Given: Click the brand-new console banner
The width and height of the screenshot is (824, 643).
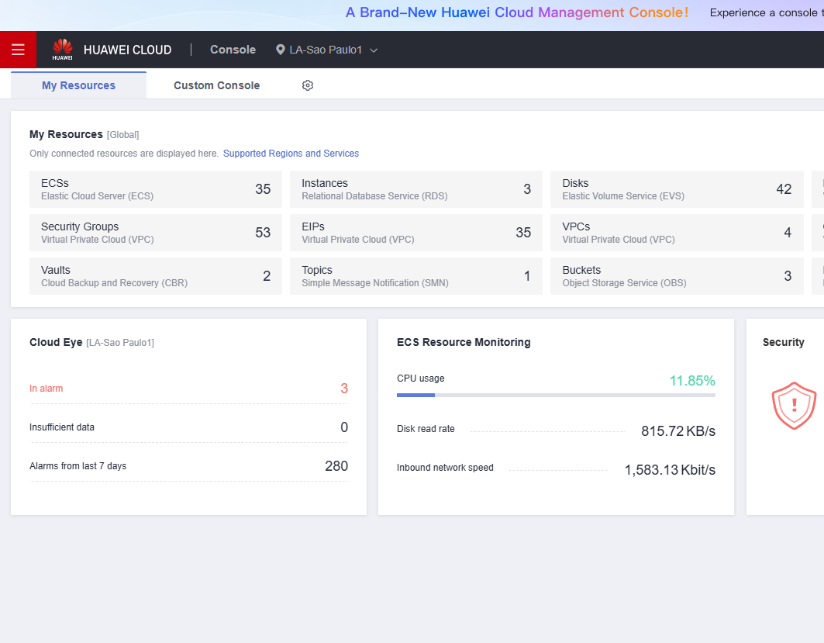Looking at the screenshot, I should click(517, 12).
